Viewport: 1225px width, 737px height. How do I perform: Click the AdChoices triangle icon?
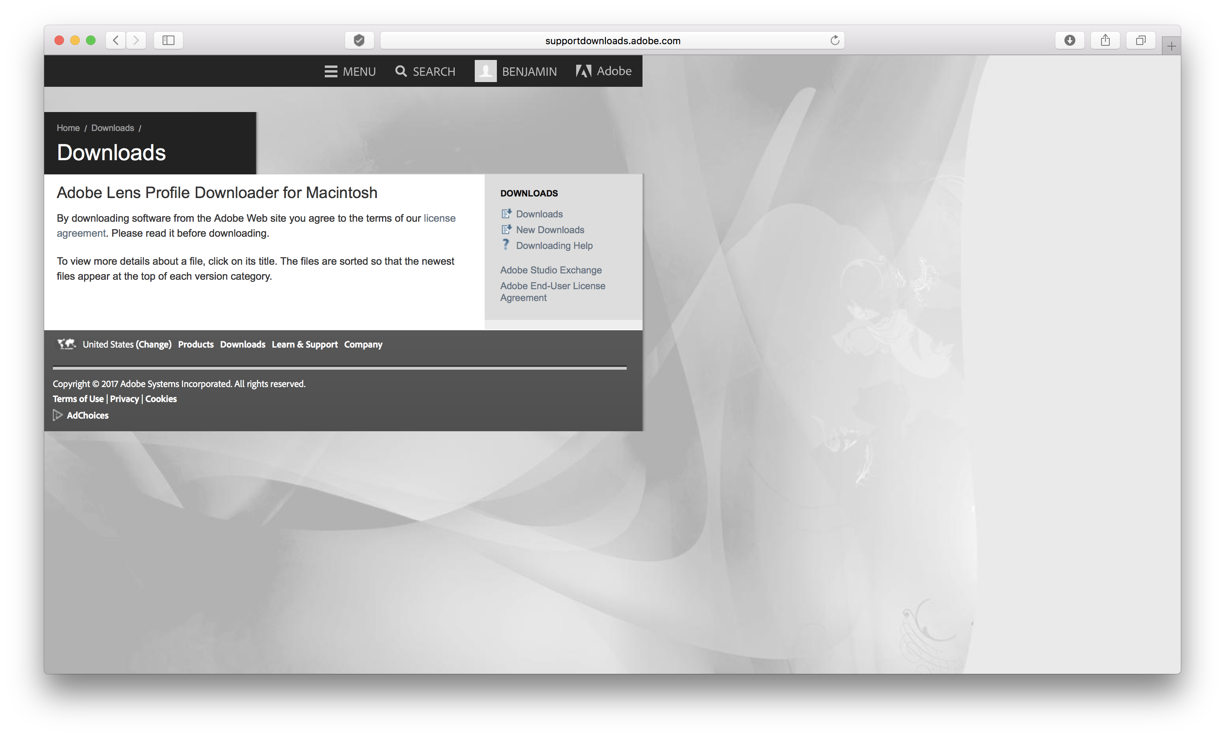pos(57,414)
